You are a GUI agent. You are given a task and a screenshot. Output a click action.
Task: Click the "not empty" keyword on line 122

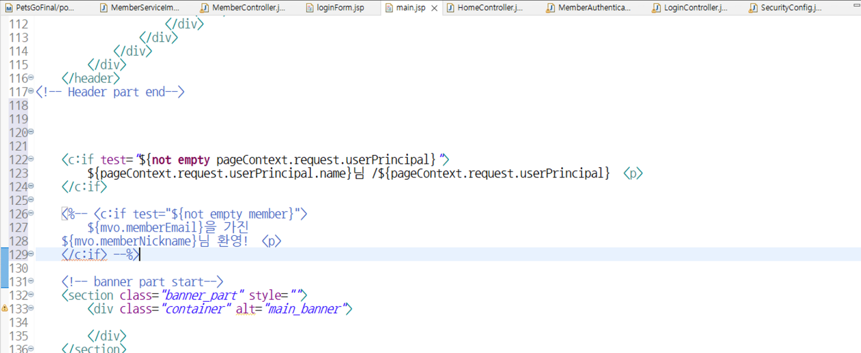[x=181, y=160]
